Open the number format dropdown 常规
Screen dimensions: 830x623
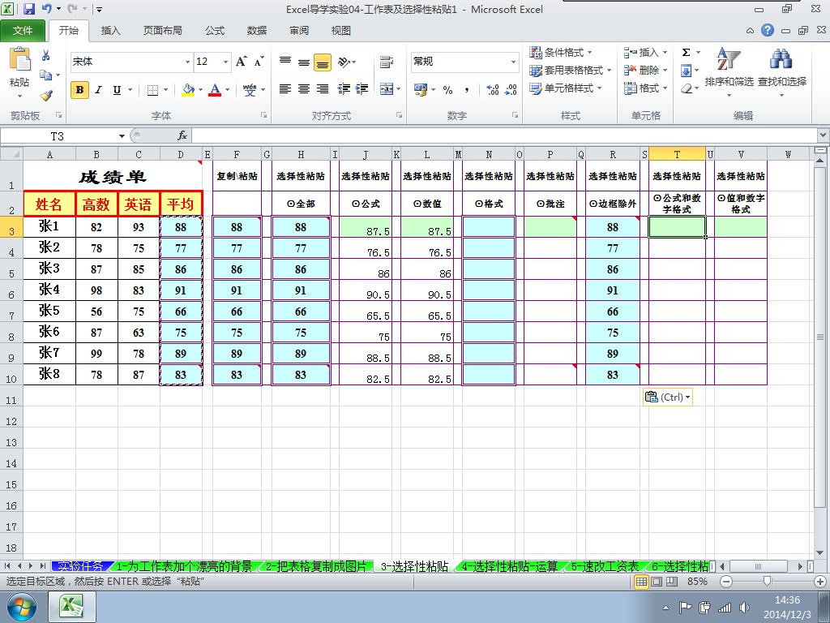(x=513, y=62)
